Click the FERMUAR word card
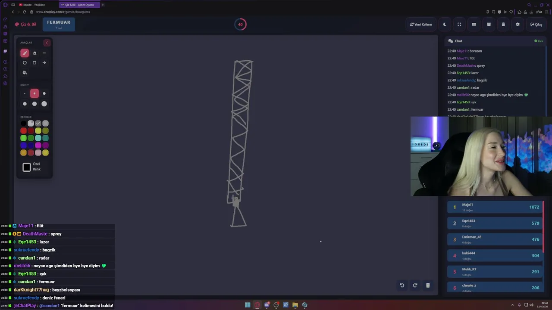This screenshot has width=552, height=310. 59,25
